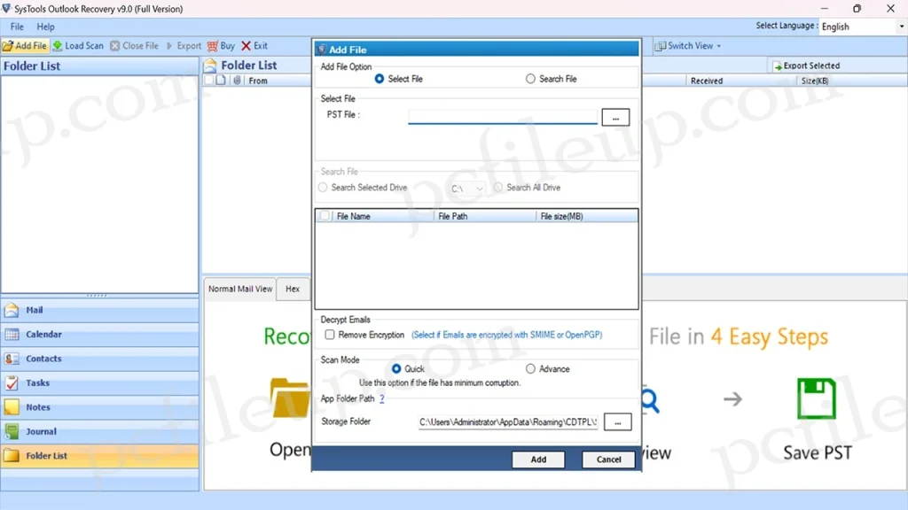The width and height of the screenshot is (908, 510).
Task: Click the PST File path input field
Action: pos(502,117)
